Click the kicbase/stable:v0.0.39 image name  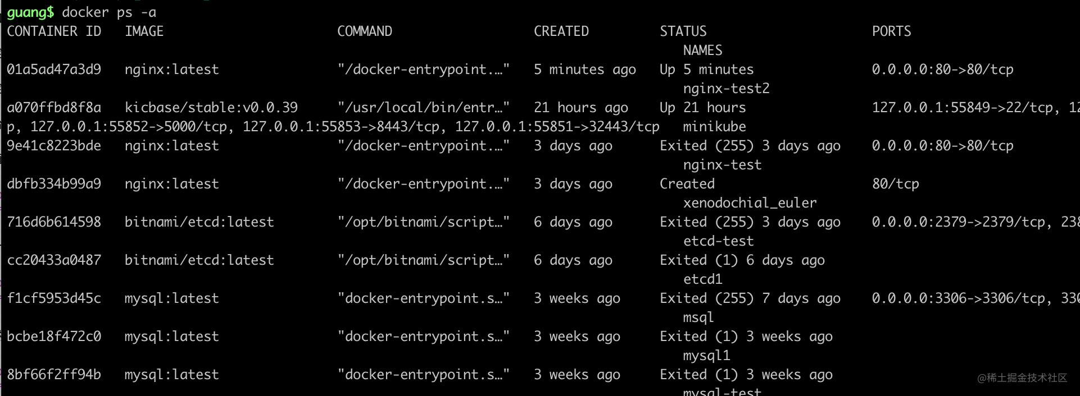(x=211, y=108)
